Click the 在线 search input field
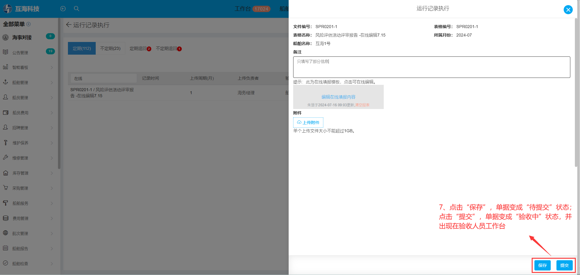The width and height of the screenshot is (580, 275). click(x=104, y=78)
